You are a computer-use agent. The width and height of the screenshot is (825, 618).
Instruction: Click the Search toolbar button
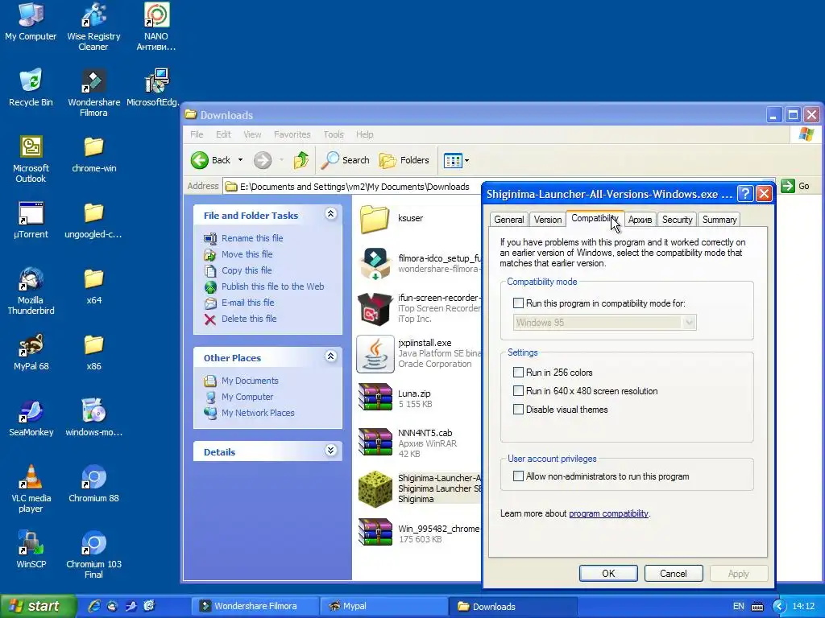click(x=345, y=160)
